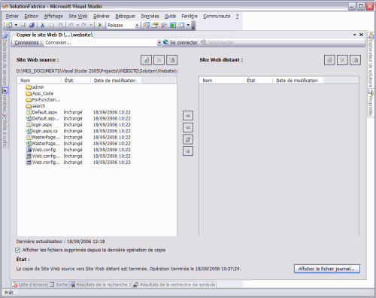The height and width of the screenshot is (298, 376).
Task: Switch to the Sortie tab
Action: click(x=59, y=284)
